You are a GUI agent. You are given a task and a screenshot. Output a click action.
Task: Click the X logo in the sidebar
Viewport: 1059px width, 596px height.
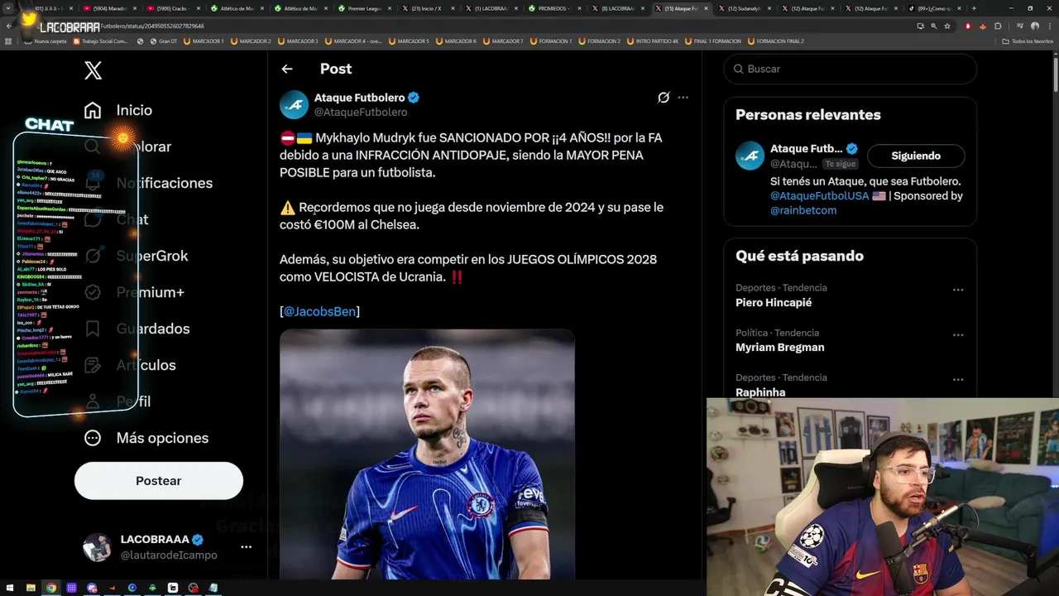(x=93, y=70)
